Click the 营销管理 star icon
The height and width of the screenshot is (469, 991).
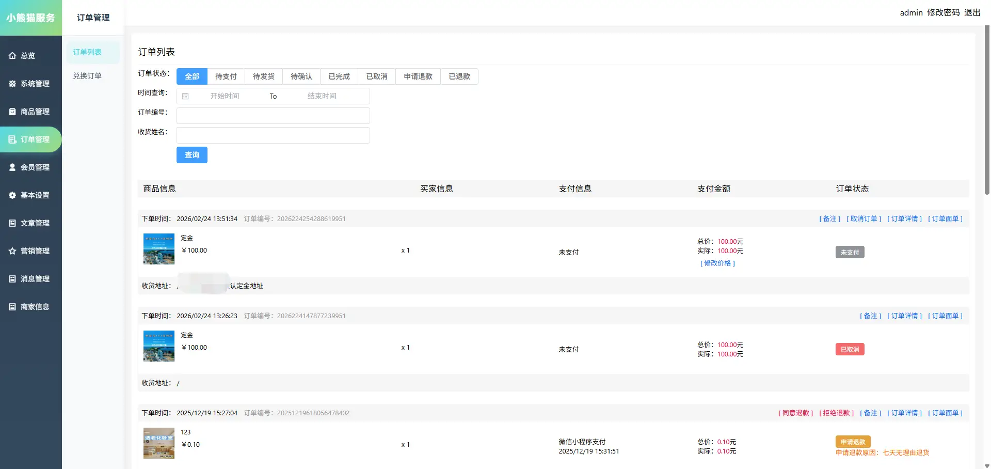pos(12,251)
